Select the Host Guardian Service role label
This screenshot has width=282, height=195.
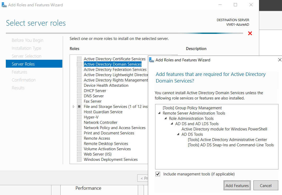pos(103,112)
